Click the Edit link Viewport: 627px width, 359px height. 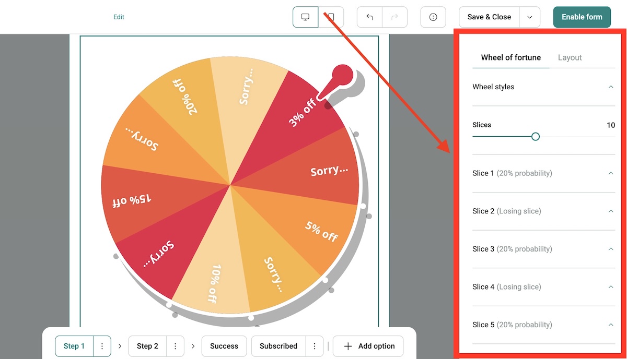click(119, 17)
